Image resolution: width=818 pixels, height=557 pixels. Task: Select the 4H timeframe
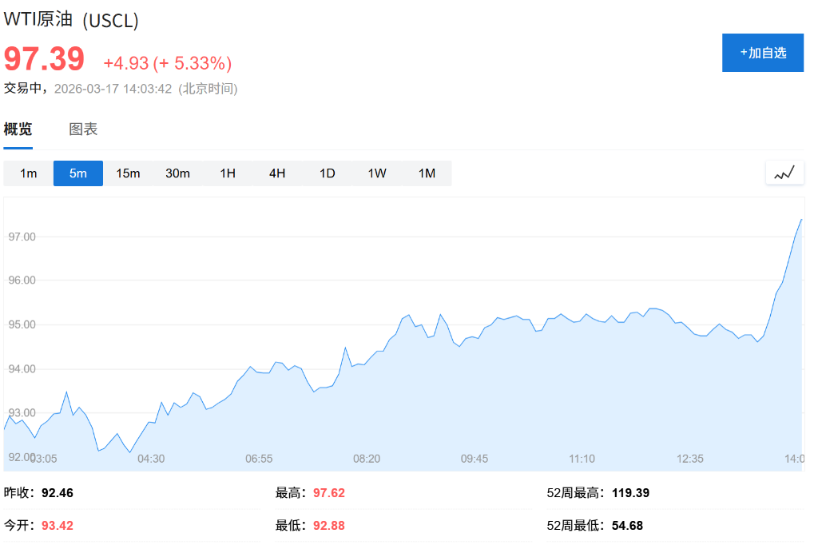tap(276, 173)
